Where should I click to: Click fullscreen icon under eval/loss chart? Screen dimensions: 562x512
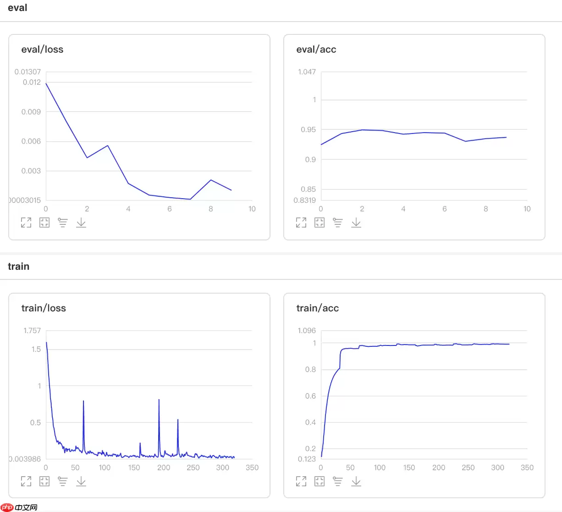coord(26,223)
